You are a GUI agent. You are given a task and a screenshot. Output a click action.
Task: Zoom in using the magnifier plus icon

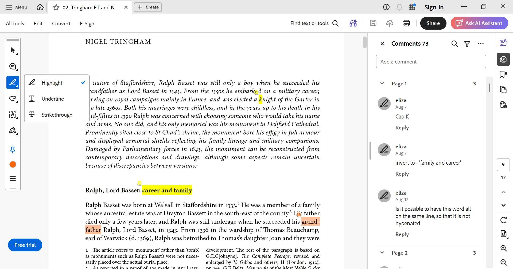point(503,248)
